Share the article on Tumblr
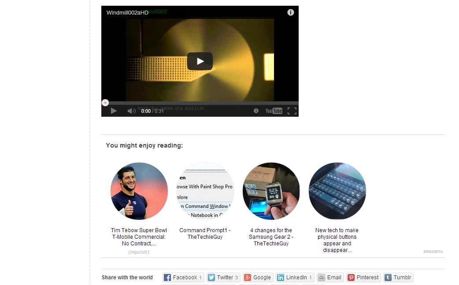 click(x=398, y=278)
